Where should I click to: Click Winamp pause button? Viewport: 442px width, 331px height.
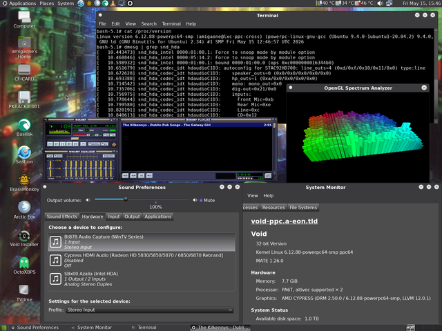[x=63, y=144]
